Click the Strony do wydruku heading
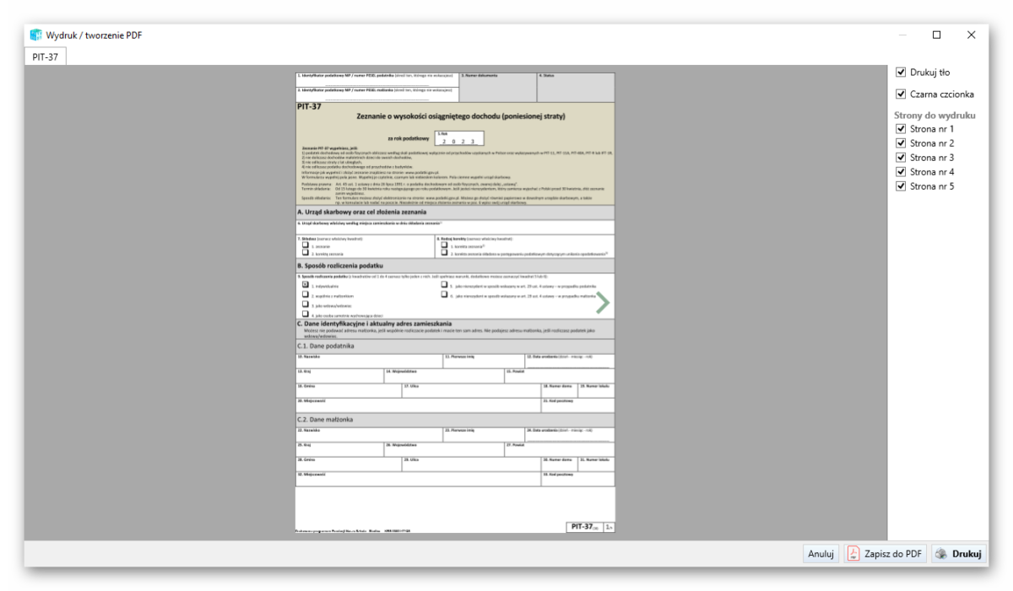Image resolution: width=1013 pixels, height=591 pixels. tap(934, 115)
